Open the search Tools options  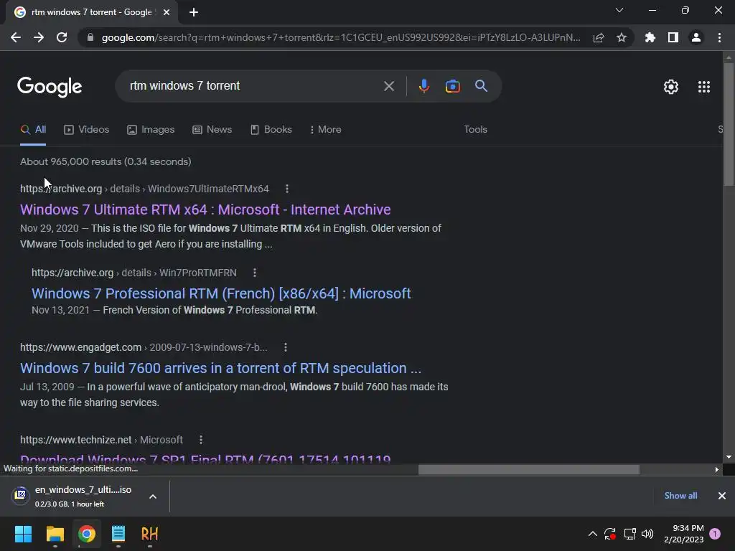coord(475,129)
